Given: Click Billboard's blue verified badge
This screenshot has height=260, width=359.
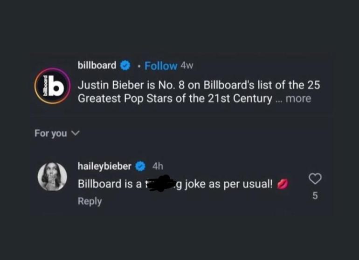Looking at the screenshot, I should (125, 66).
